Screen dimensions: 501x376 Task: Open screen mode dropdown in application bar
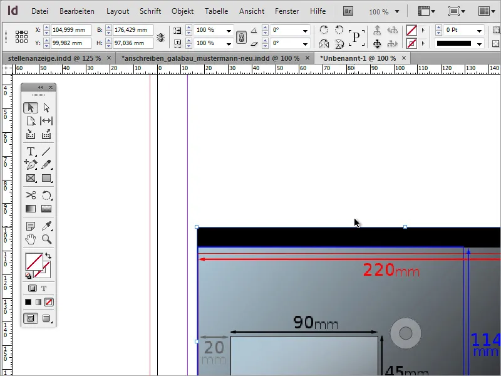[457, 11]
